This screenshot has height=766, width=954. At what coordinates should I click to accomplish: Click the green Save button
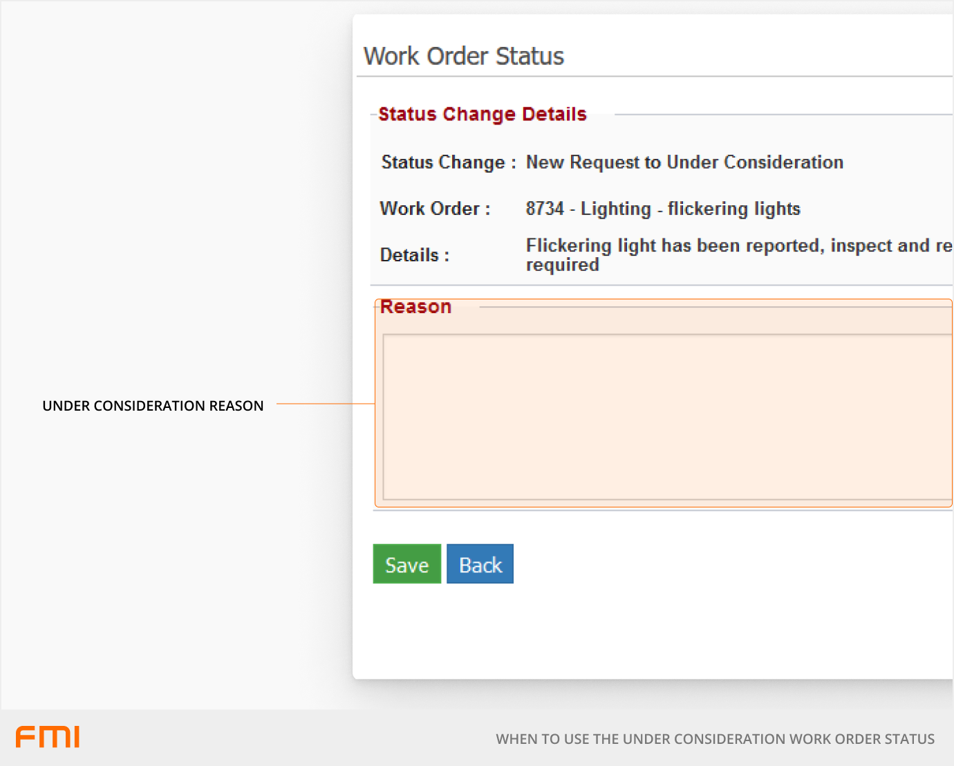click(x=406, y=564)
